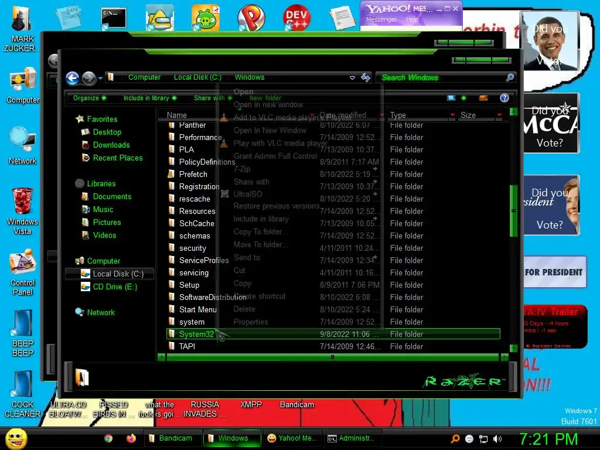
Task: Open the Windows Vista recycle bin icon
Action: pos(23,211)
